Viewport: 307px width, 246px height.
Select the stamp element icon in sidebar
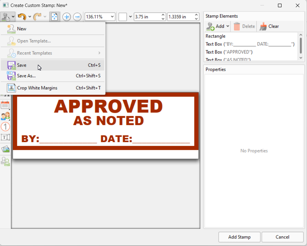point(5,161)
